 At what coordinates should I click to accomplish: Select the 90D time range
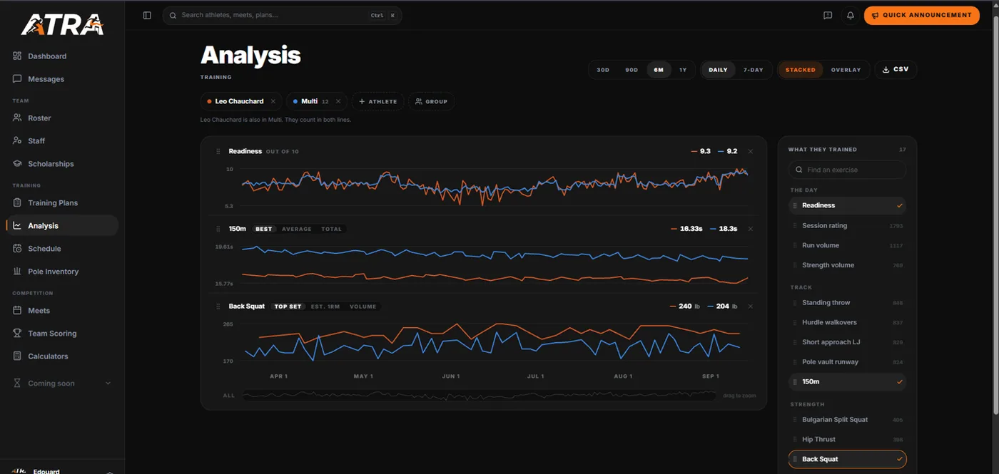(x=632, y=70)
